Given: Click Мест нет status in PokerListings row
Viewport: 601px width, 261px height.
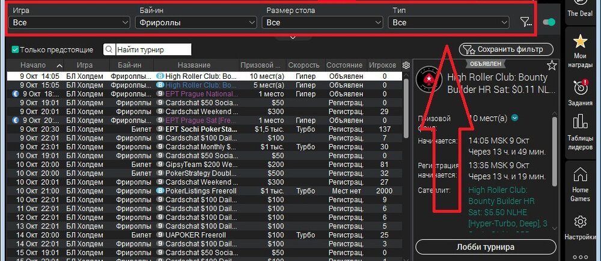Looking at the screenshot, I should pos(346,191).
